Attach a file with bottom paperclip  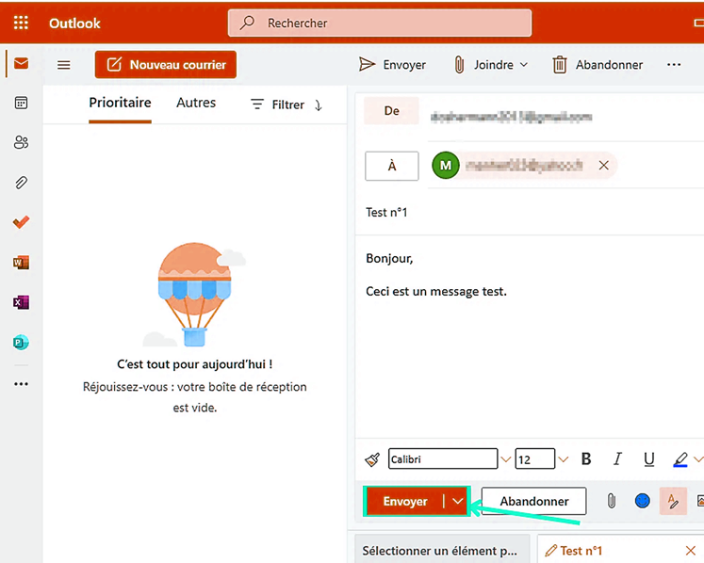pos(611,501)
